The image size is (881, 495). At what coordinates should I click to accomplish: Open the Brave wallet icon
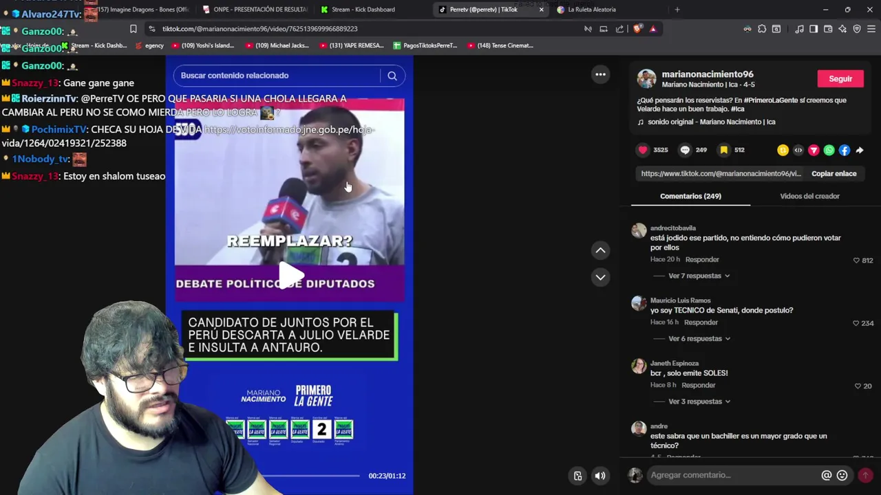(828, 29)
